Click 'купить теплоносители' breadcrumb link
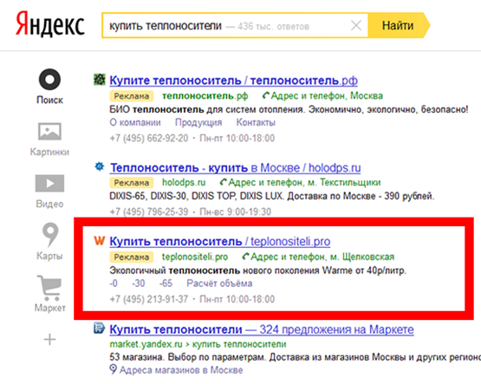 (x=239, y=344)
